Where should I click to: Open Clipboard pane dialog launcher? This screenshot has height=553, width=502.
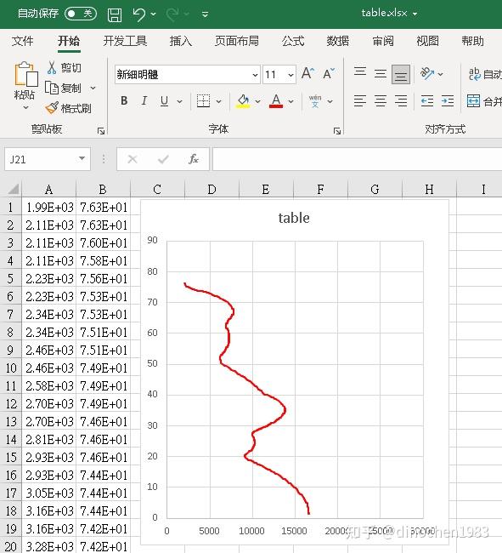click(x=101, y=131)
